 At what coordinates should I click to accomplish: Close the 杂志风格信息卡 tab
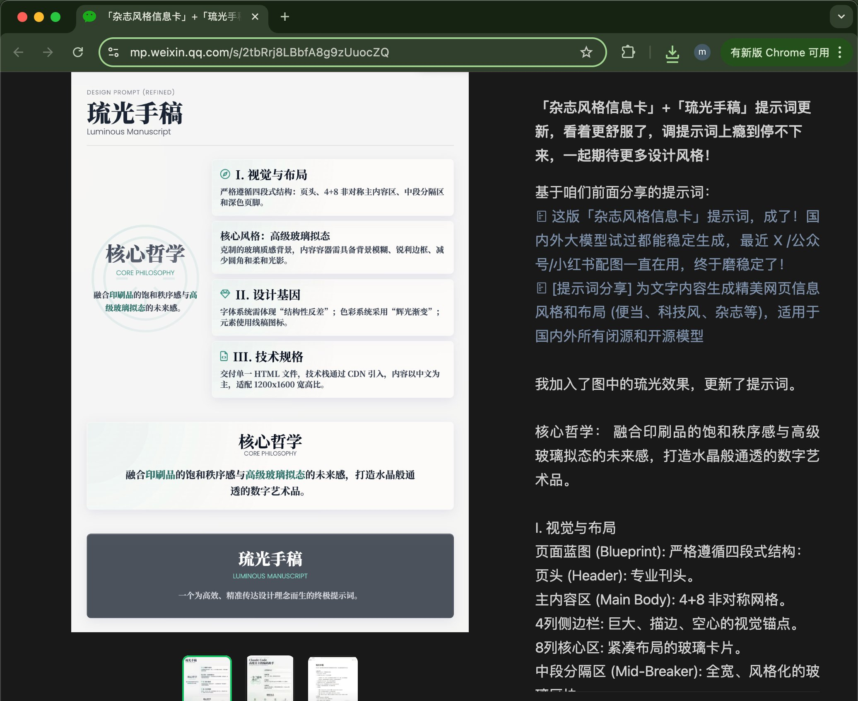(255, 17)
